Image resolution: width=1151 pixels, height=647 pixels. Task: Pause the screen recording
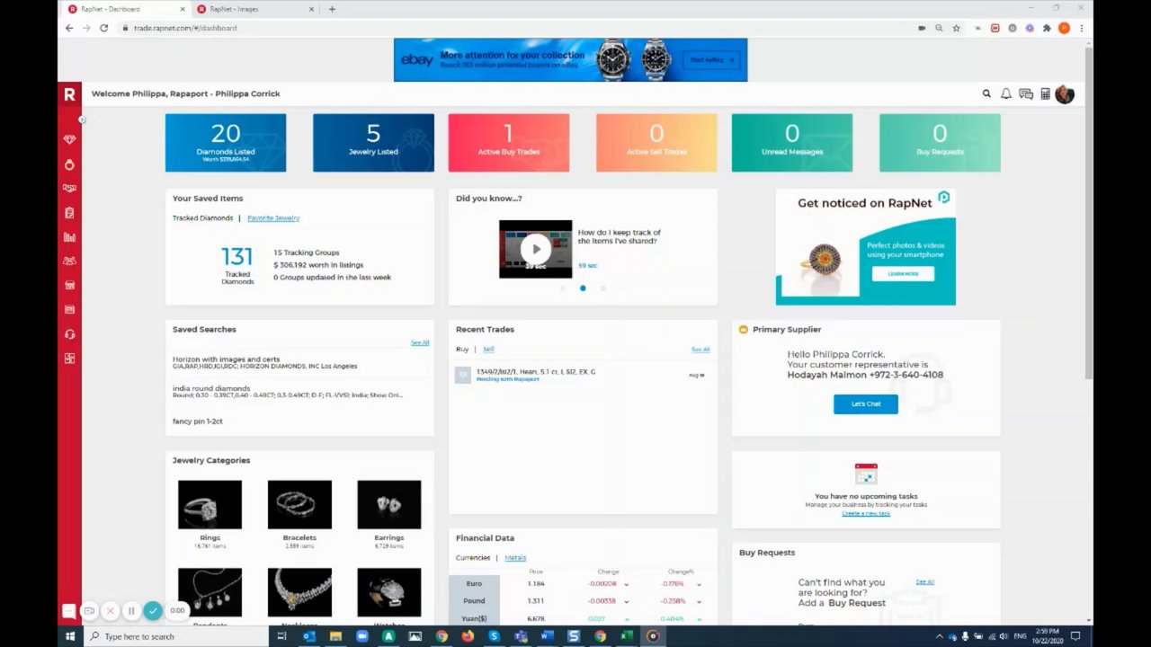pyautogui.click(x=131, y=610)
